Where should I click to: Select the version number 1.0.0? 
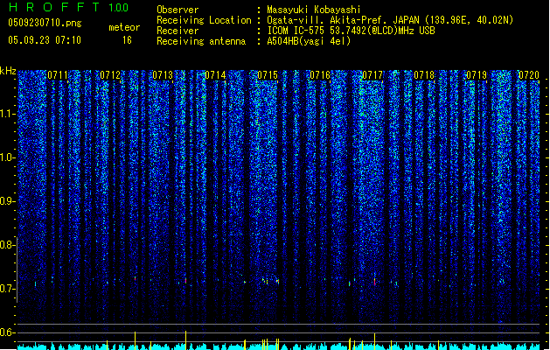pyautogui.click(x=119, y=8)
